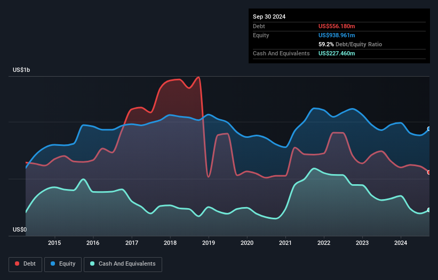Toggle the Equity series legend button
Viewport: 438px width, 280px height.
63,264
